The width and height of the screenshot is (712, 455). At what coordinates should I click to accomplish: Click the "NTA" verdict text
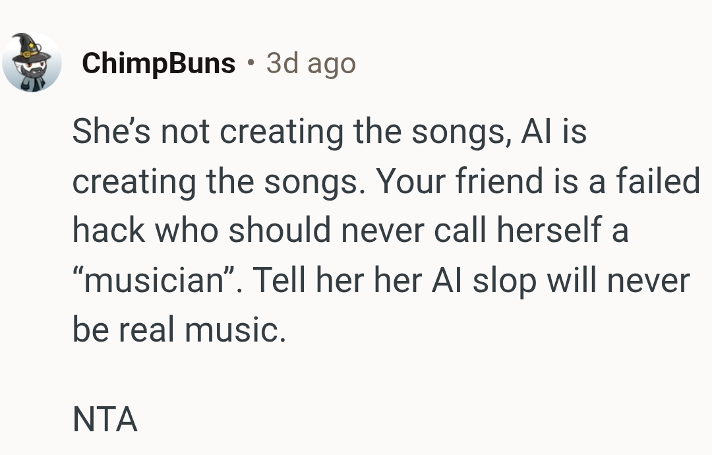(x=105, y=419)
